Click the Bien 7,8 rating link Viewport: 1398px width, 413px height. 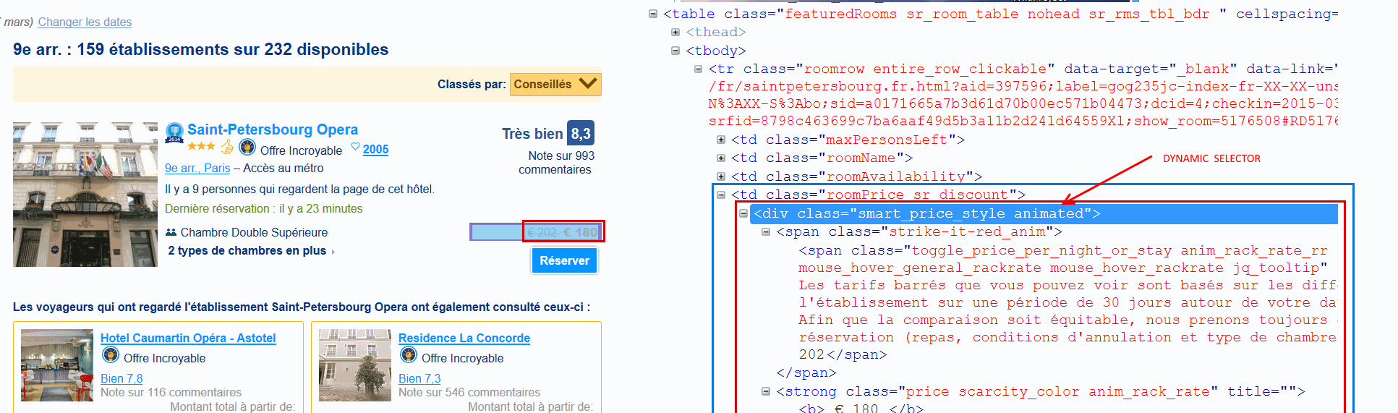[122, 378]
